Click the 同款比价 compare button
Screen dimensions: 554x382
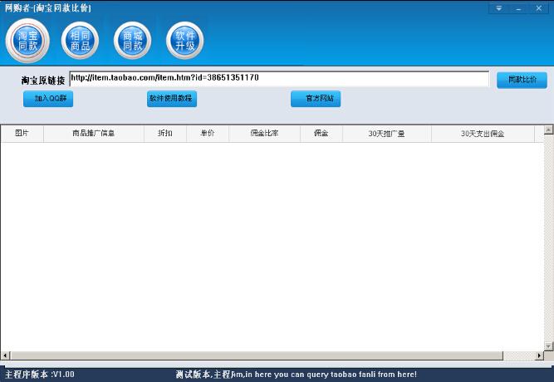[522, 80]
